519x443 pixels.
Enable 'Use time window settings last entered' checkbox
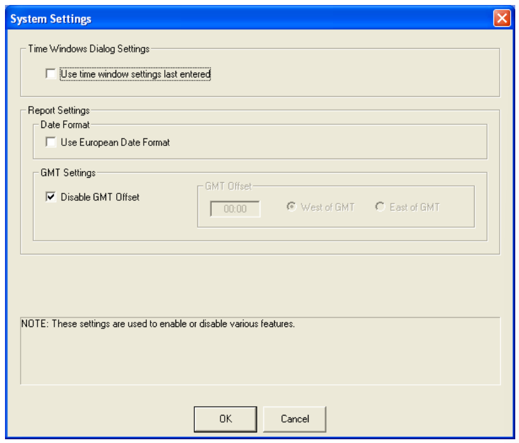pyautogui.click(x=51, y=74)
